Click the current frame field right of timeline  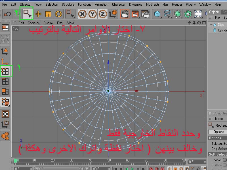197,161
